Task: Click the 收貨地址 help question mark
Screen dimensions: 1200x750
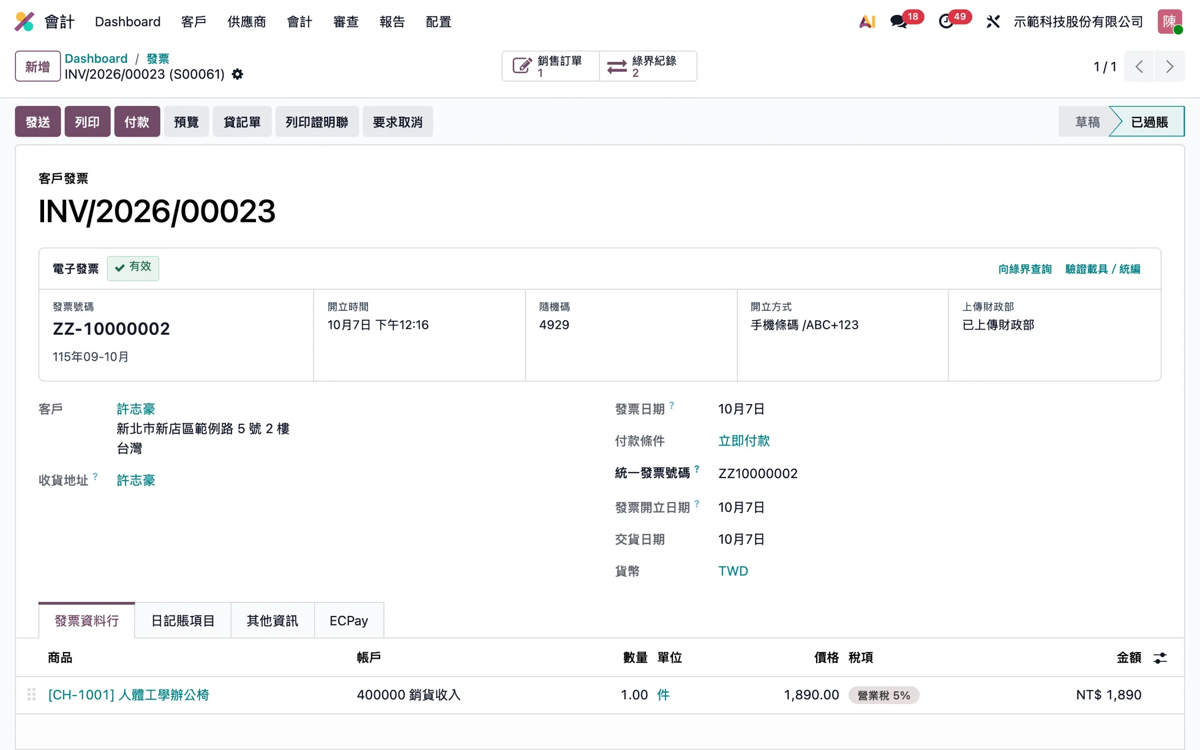Action: [95, 476]
